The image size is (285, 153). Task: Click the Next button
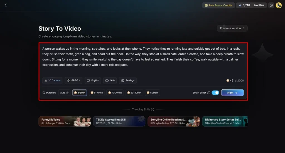(x=232, y=93)
